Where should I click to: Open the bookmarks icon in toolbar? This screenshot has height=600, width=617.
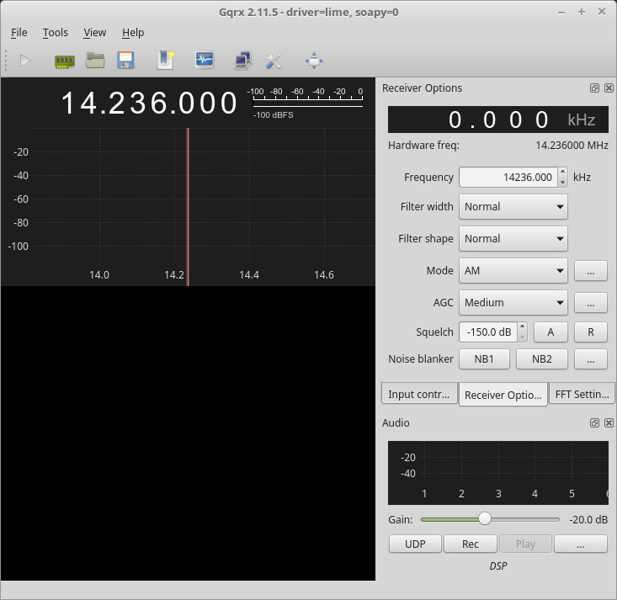pos(165,61)
